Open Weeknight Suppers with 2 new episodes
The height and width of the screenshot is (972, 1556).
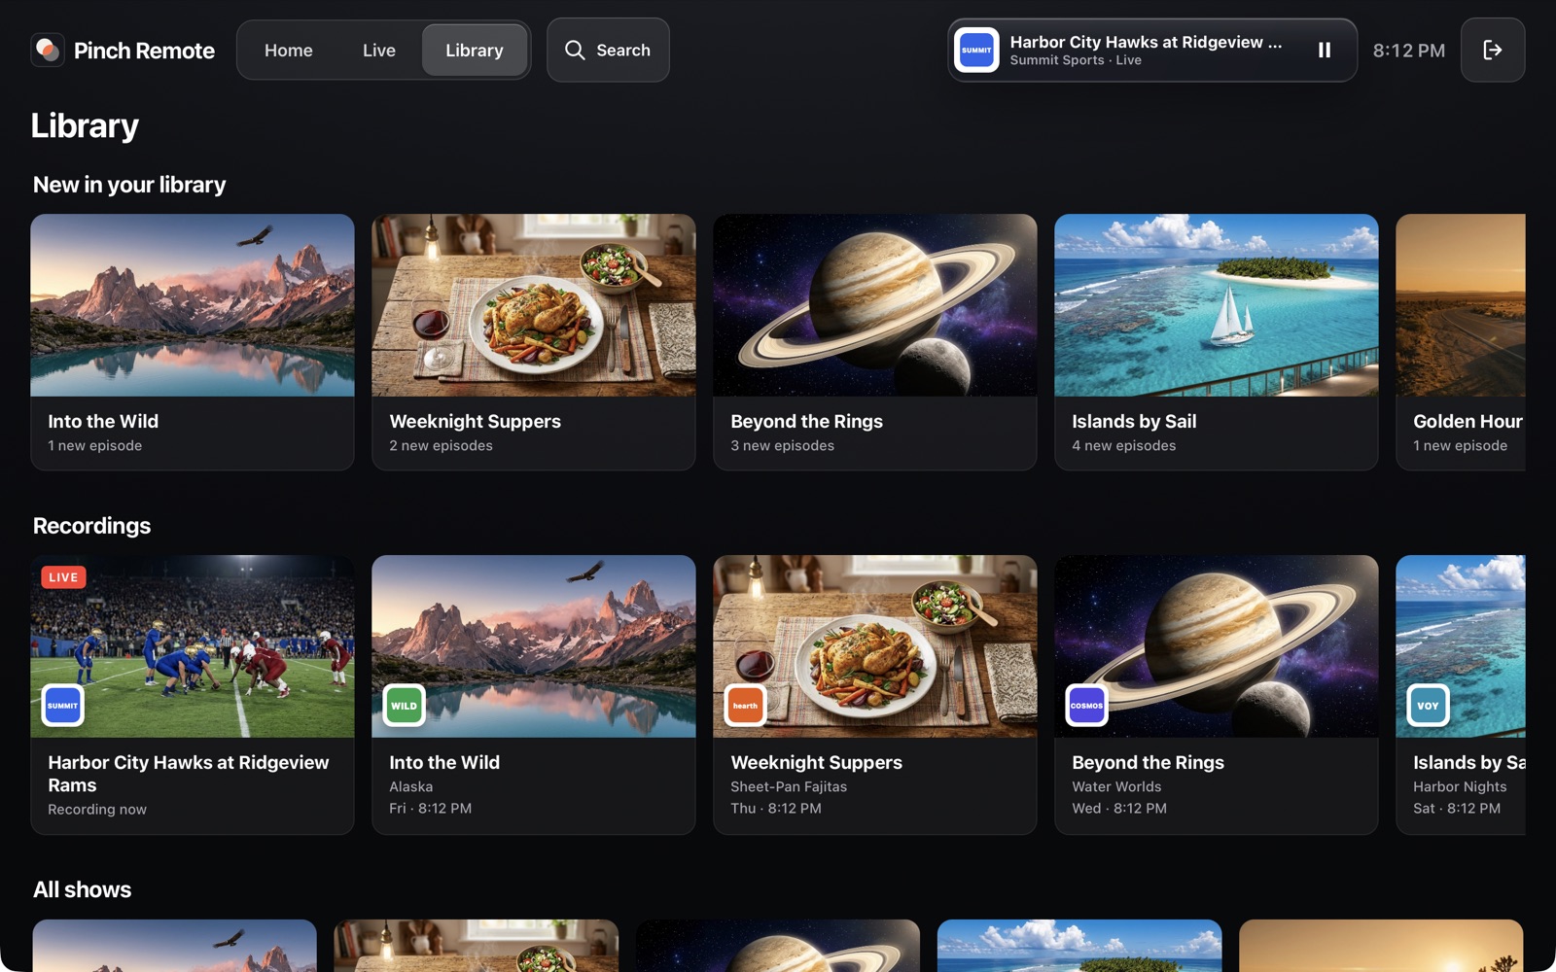point(534,342)
